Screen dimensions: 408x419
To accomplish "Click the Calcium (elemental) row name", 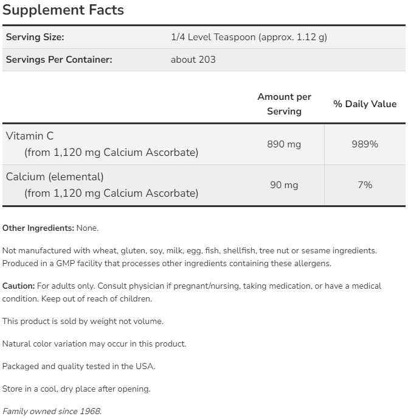I will [55, 177].
